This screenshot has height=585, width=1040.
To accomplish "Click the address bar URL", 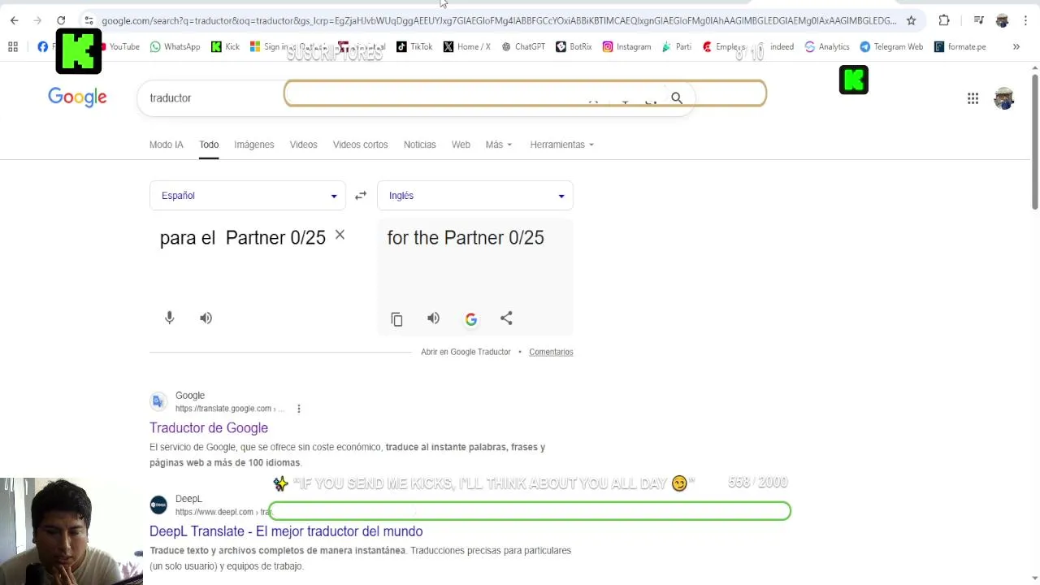I will tap(499, 20).
